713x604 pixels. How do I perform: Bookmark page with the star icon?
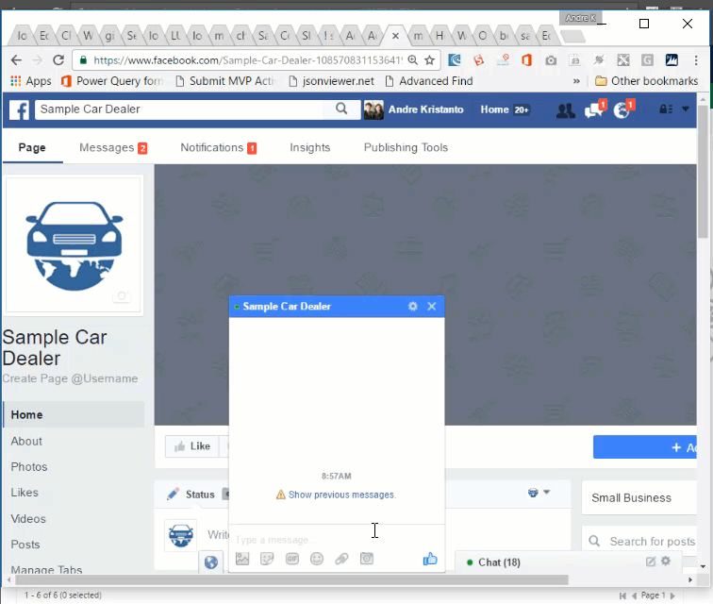pyautogui.click(x=430, y=59)
